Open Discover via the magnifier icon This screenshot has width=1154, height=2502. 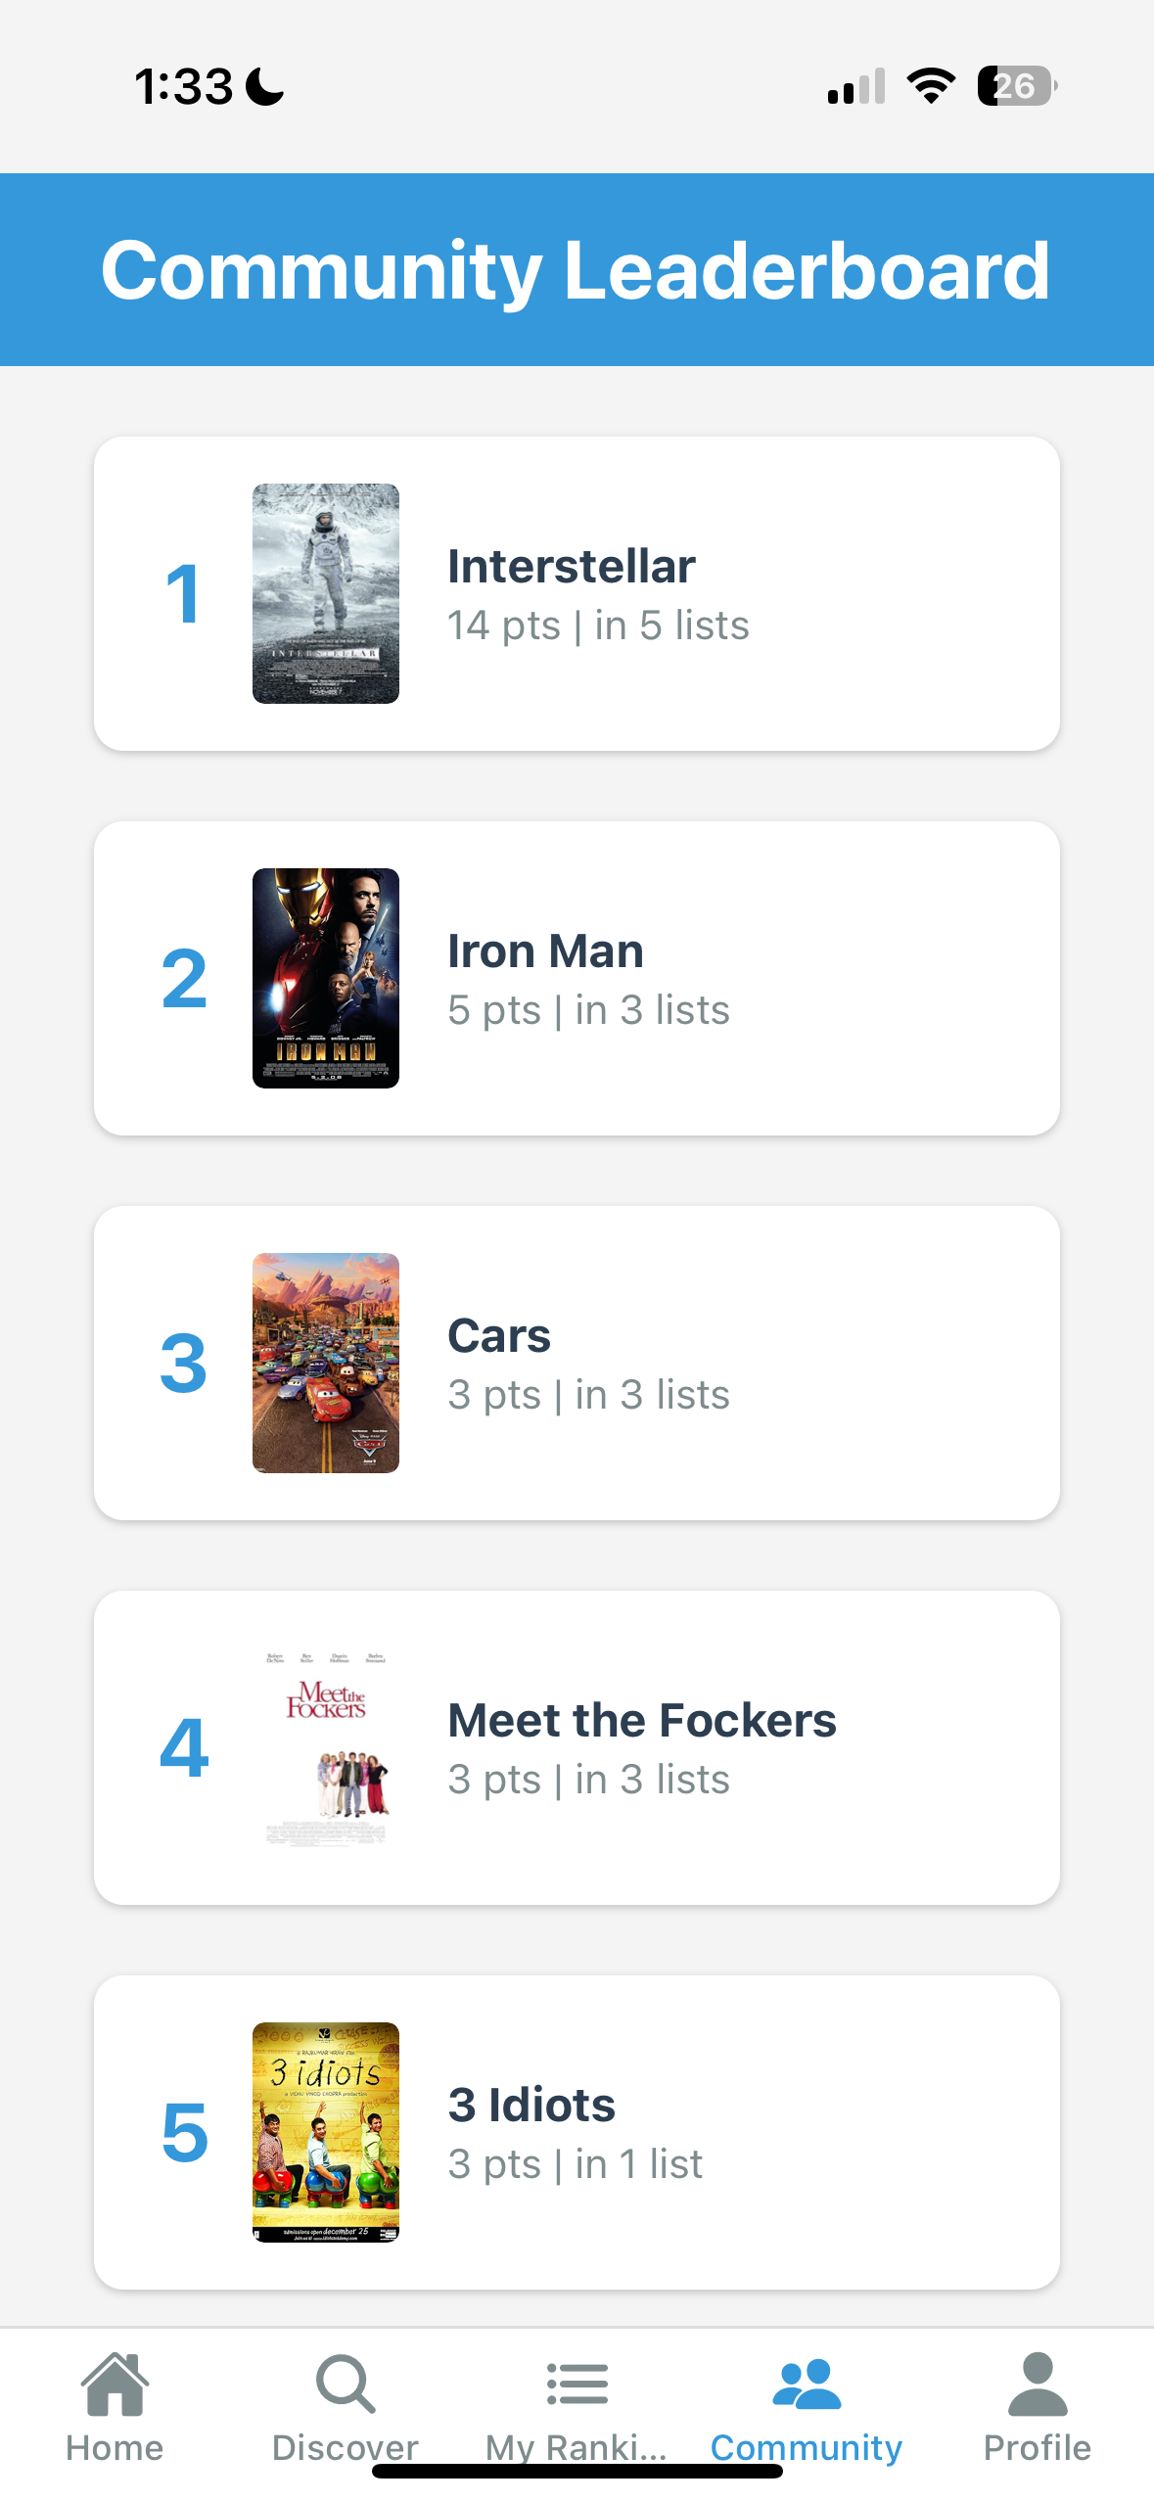(346, 2384)
